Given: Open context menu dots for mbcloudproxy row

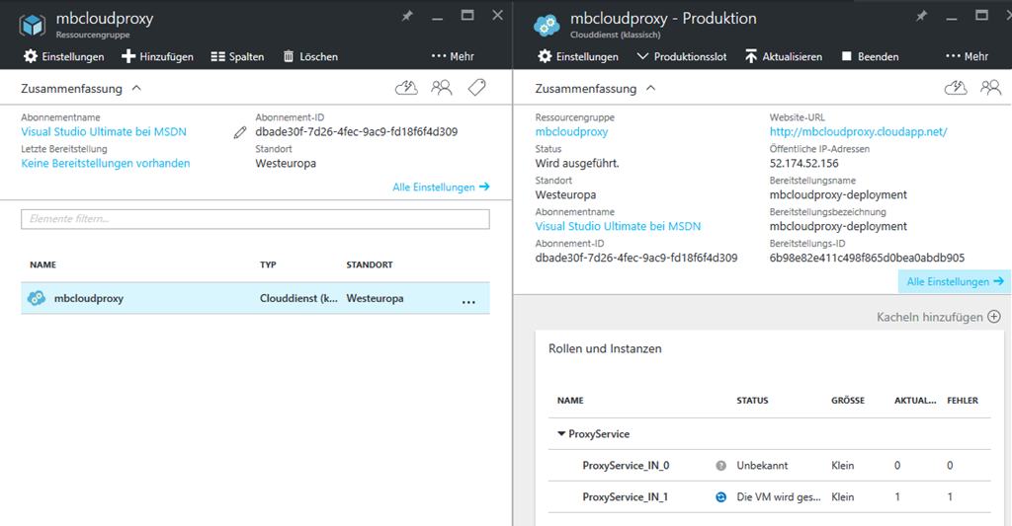Looking at the screenshot, I should coord(468,302).
